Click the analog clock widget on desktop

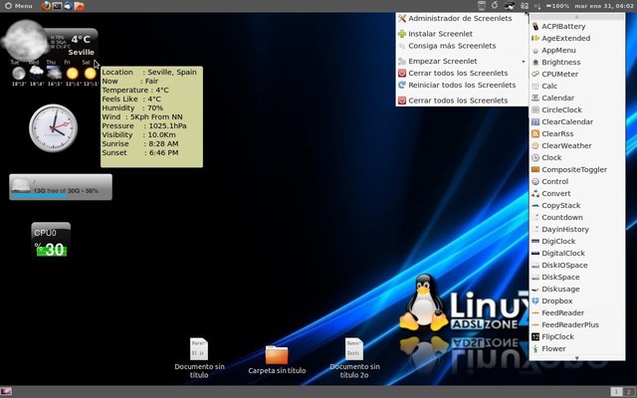point(53,128)
